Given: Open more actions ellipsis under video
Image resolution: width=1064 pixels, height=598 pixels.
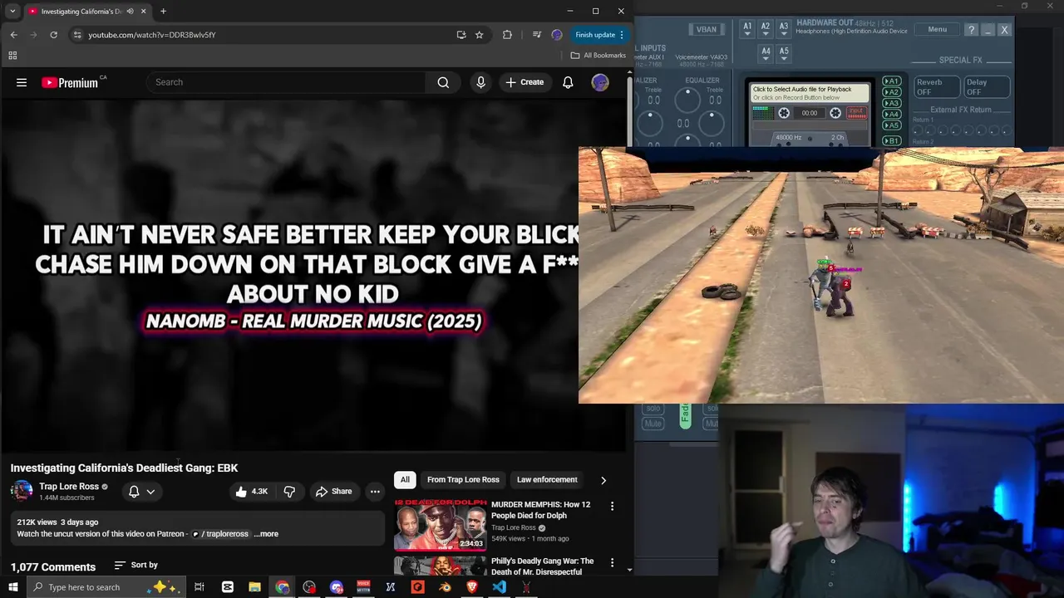Looking at the screenshot, I should click(x=375, y=492).
